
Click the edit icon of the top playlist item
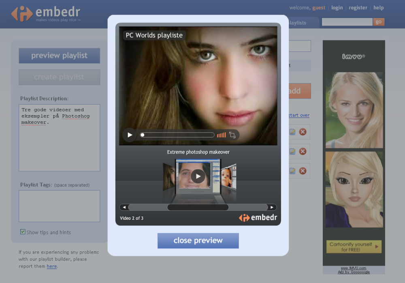[x=292, y=132]
